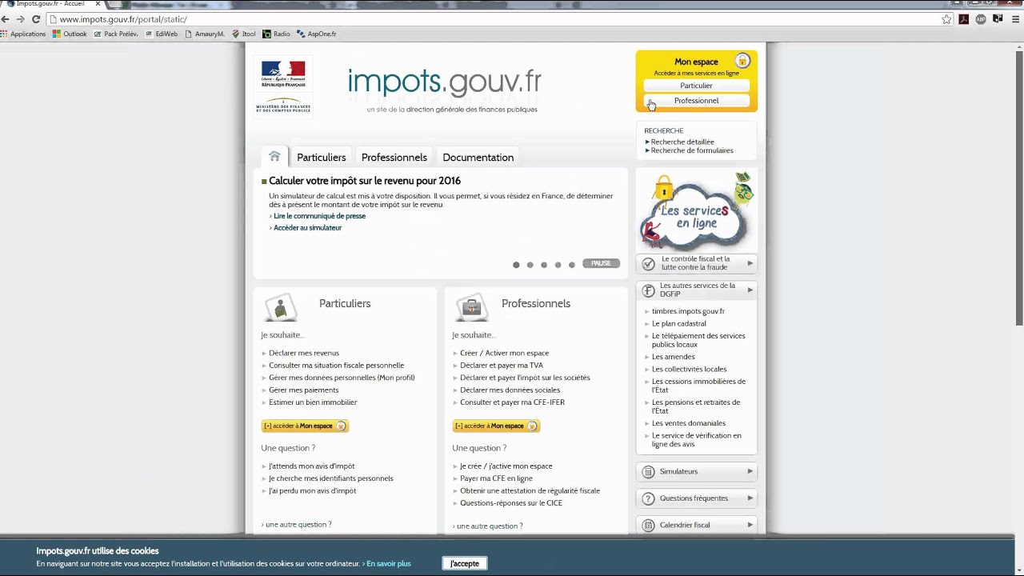Click the checkmark icon beside Le contrôle fiscal

[x=648, y=264]
